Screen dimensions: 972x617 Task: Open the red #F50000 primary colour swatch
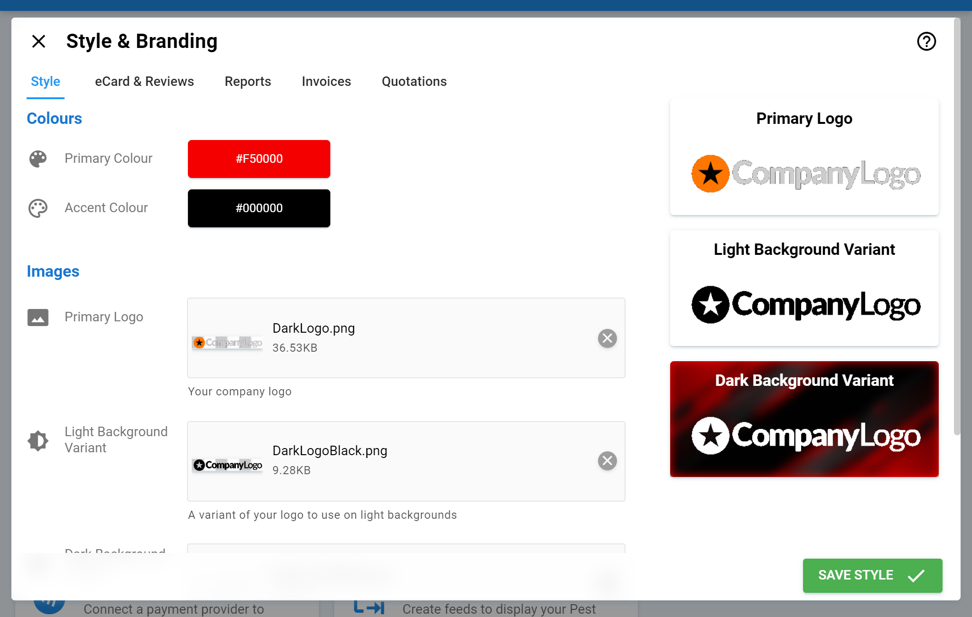click(x=259, y=159)
